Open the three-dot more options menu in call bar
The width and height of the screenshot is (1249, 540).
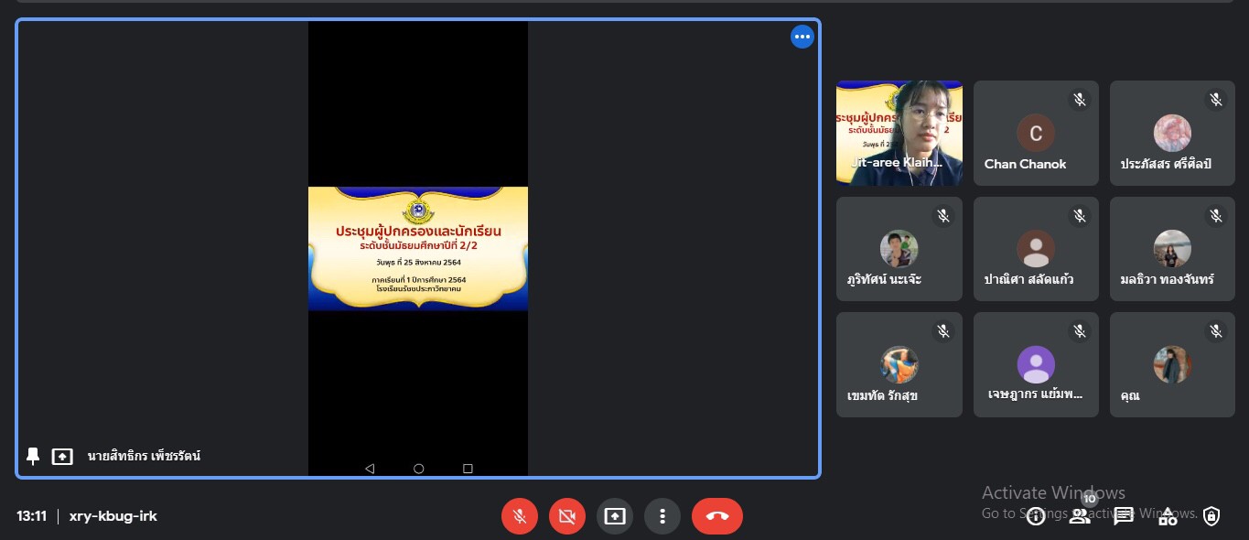(x=662, y=517)
